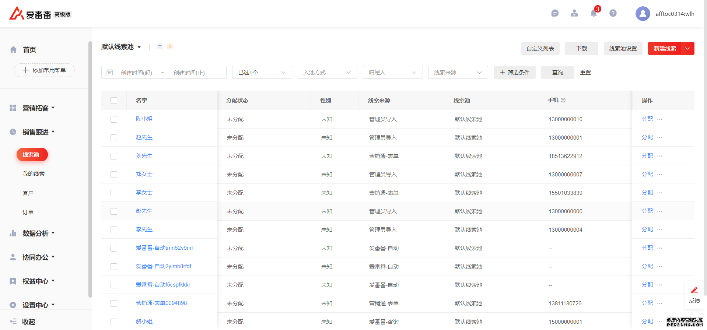Click 筛选条件 add filter button
Screen dimensions: 707x330
point(515,73)
